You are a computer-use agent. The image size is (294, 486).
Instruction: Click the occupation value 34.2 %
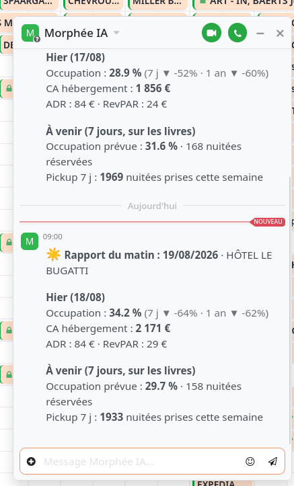tap(125, 313)
